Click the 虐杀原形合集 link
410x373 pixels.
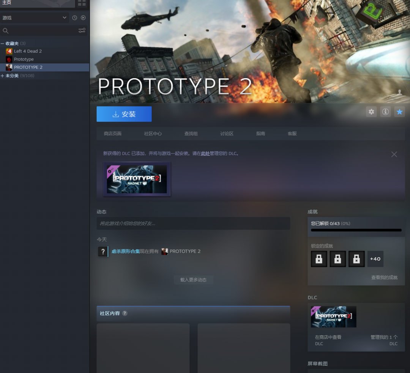pos(126,252)
